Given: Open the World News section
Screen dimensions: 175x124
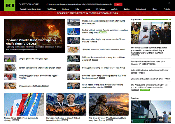Looking at the screenshot, I should pyautogui.click(x=52, y=9).
